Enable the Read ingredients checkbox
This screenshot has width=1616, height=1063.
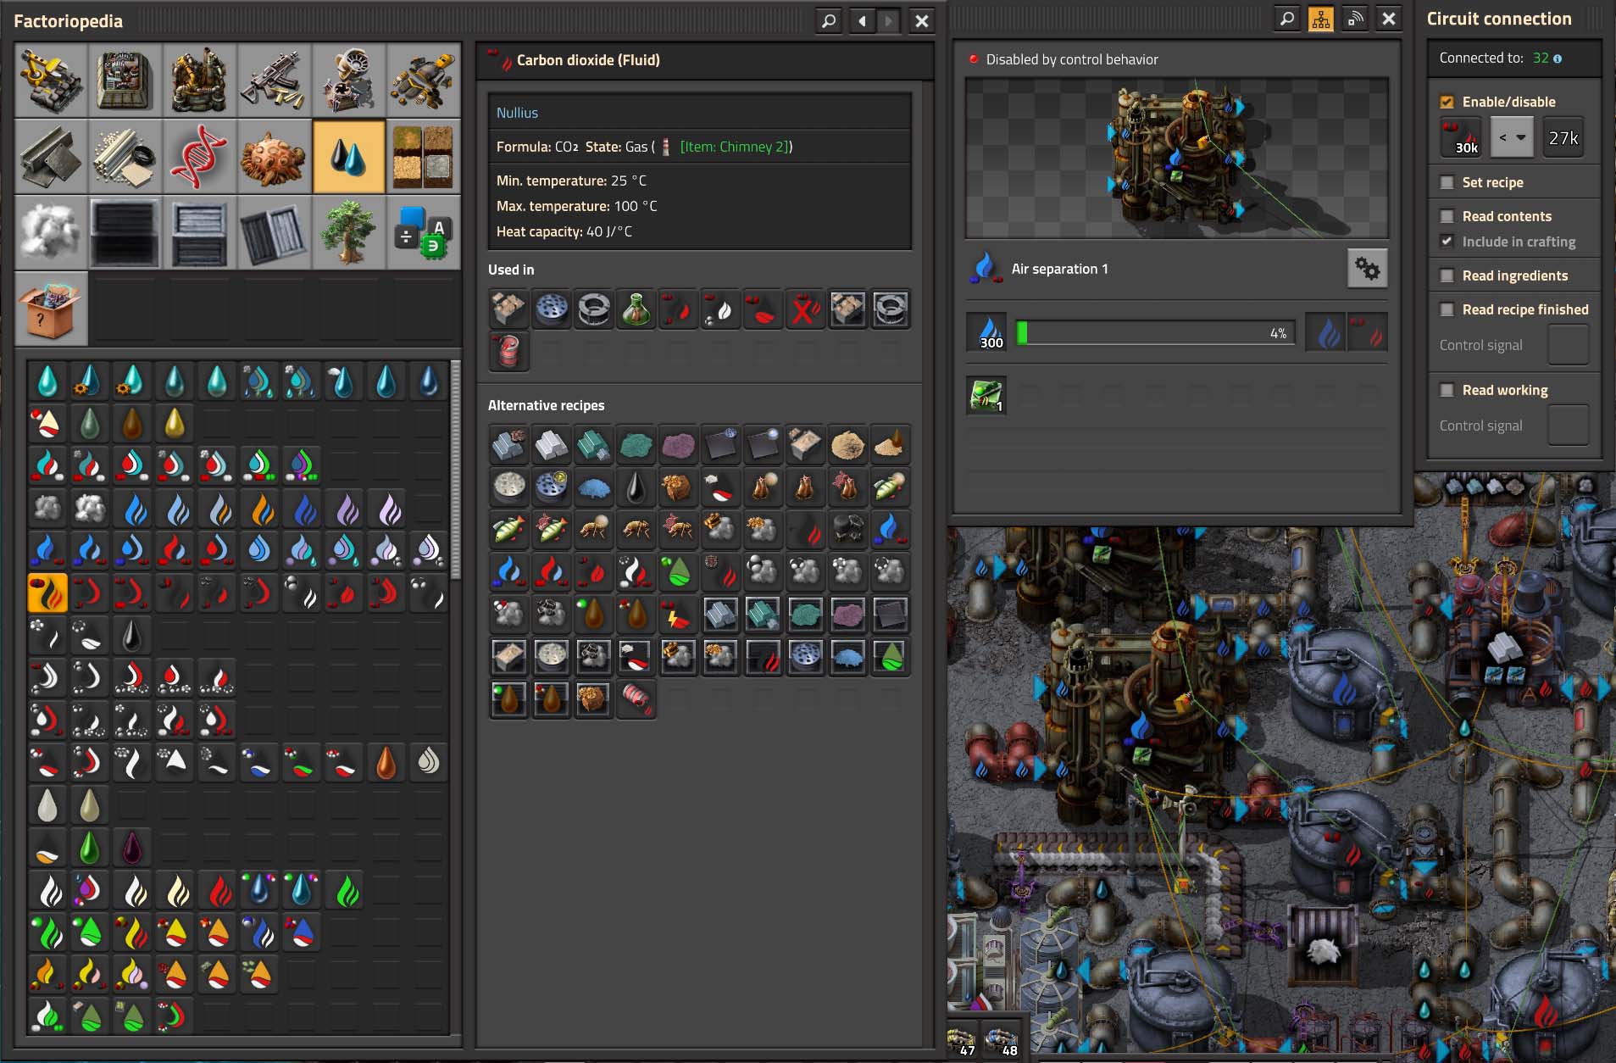[1447, 275]
